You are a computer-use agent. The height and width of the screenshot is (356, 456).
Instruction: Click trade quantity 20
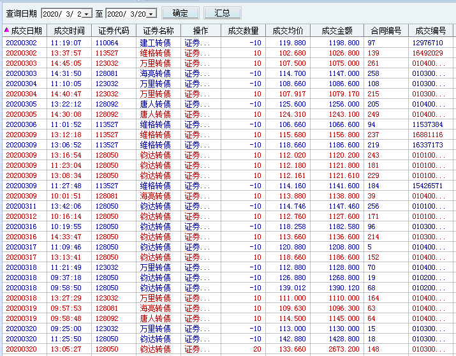pyautogui.click(x=257, y=349)
